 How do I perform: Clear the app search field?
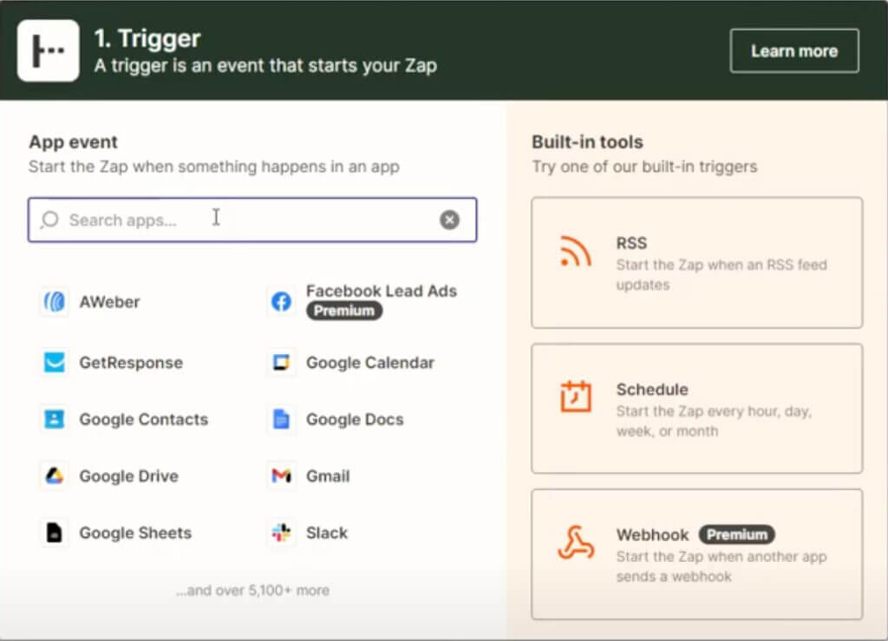449,219
